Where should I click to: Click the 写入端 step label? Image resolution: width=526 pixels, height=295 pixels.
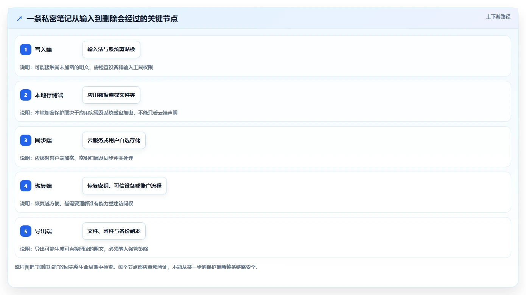(x=44, y=50)
